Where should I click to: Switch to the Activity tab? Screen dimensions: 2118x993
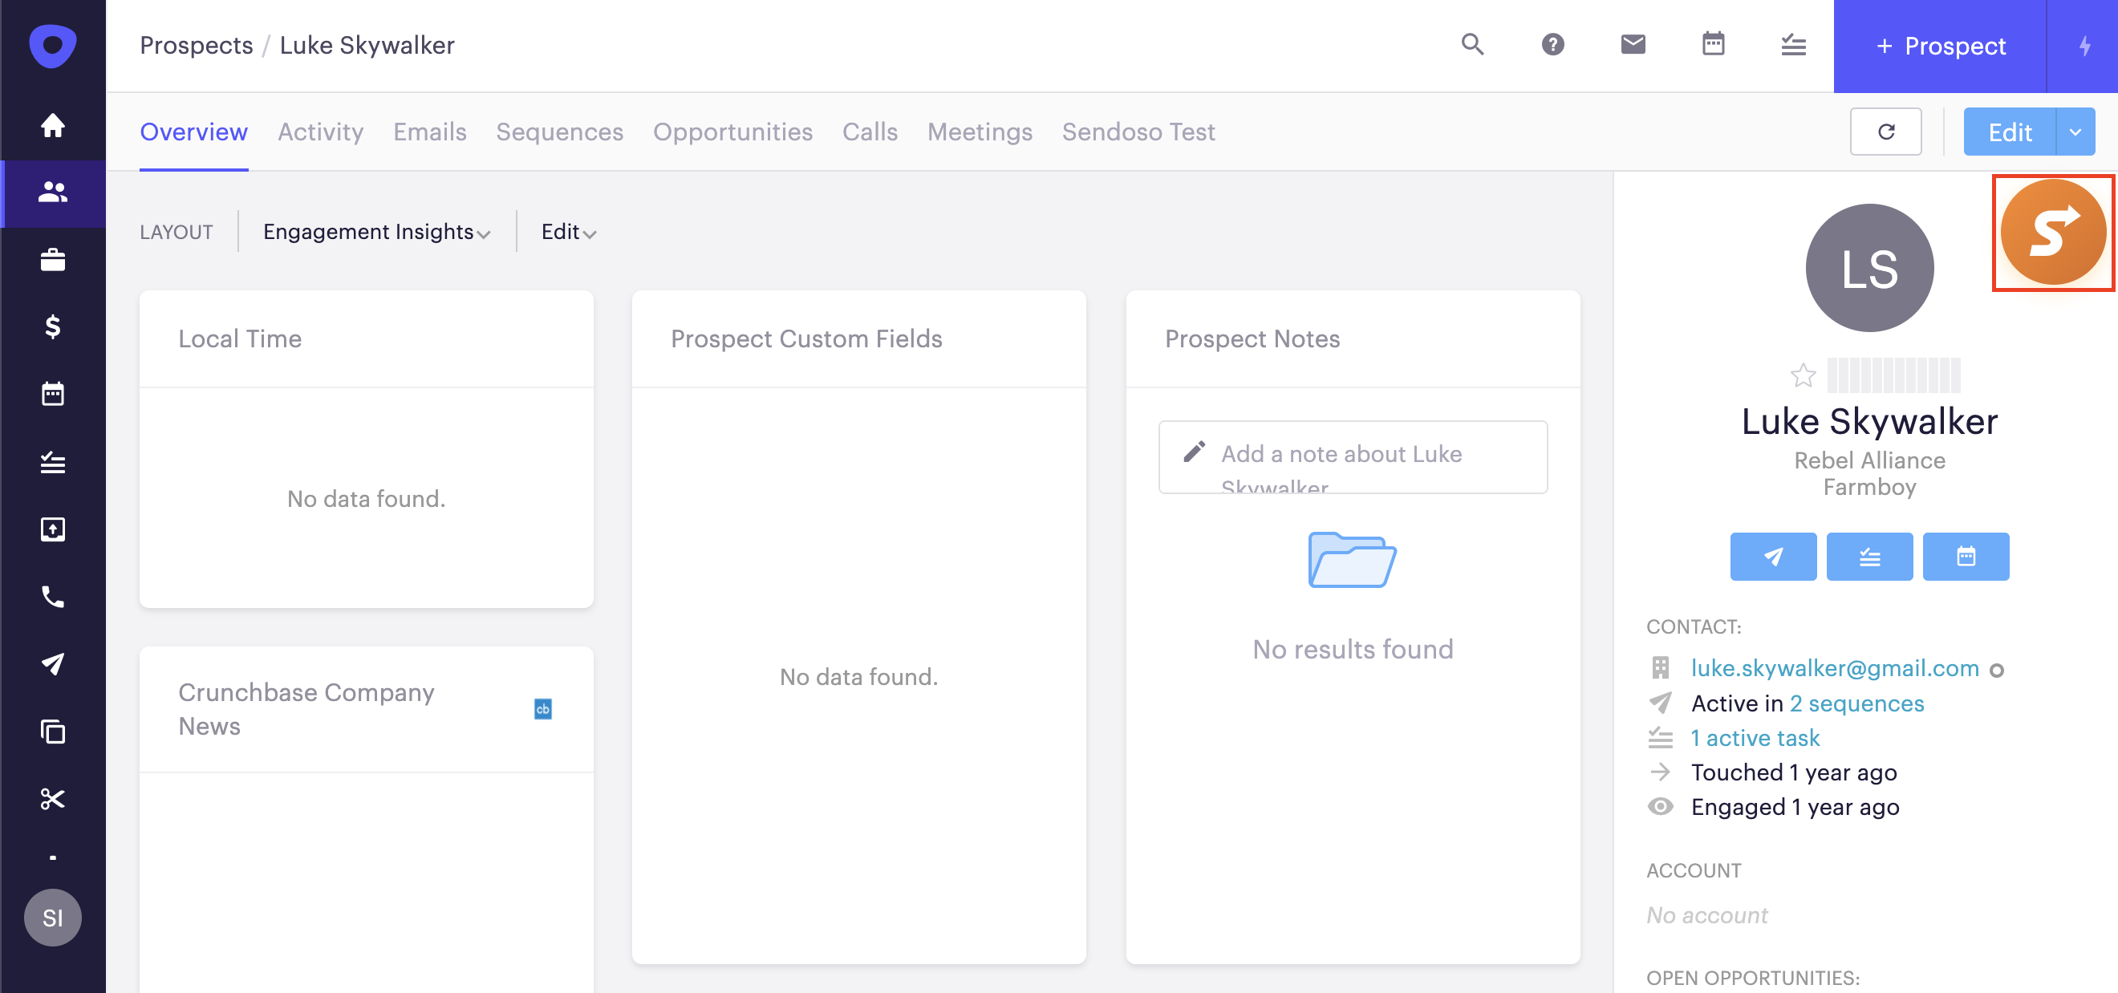[x=320, y=132]
